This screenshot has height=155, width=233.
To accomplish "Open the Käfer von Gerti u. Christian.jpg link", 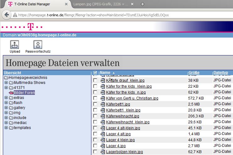I will 132,98.
